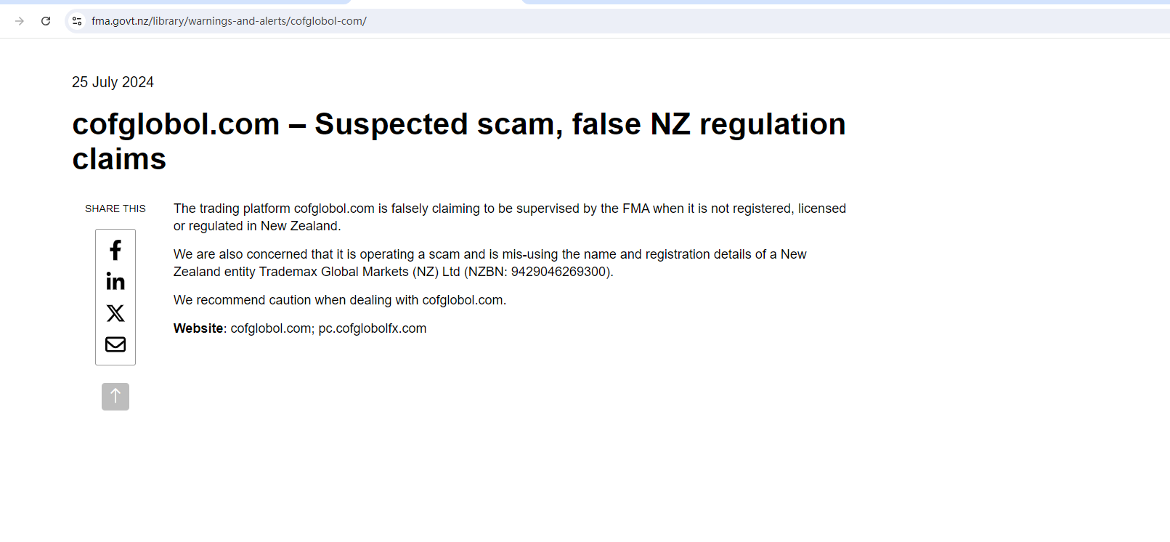
Task: Click the NZBN number 9429046269300
Action: [558, 272]
